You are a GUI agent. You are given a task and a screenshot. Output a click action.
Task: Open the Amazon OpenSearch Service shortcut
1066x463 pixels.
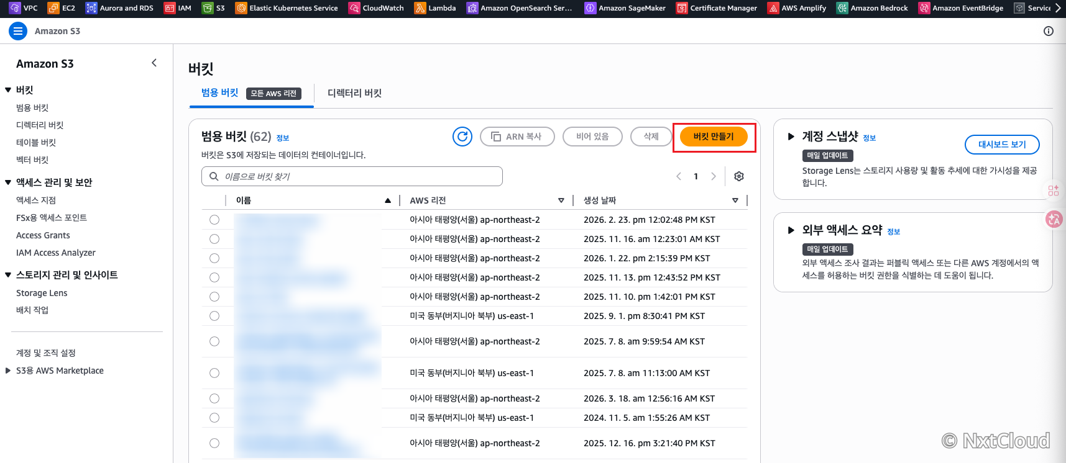coord(520,8)
